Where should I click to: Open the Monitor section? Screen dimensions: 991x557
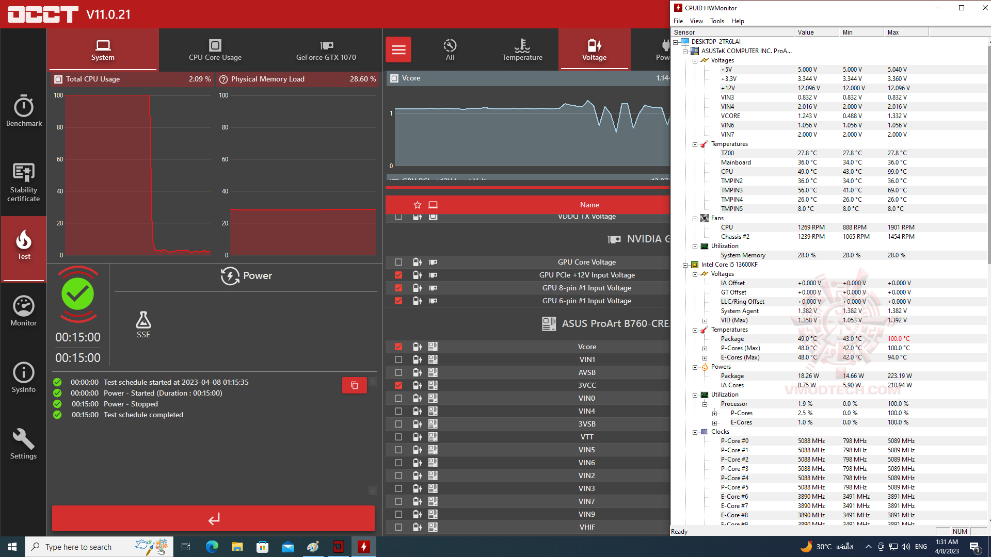24,311
